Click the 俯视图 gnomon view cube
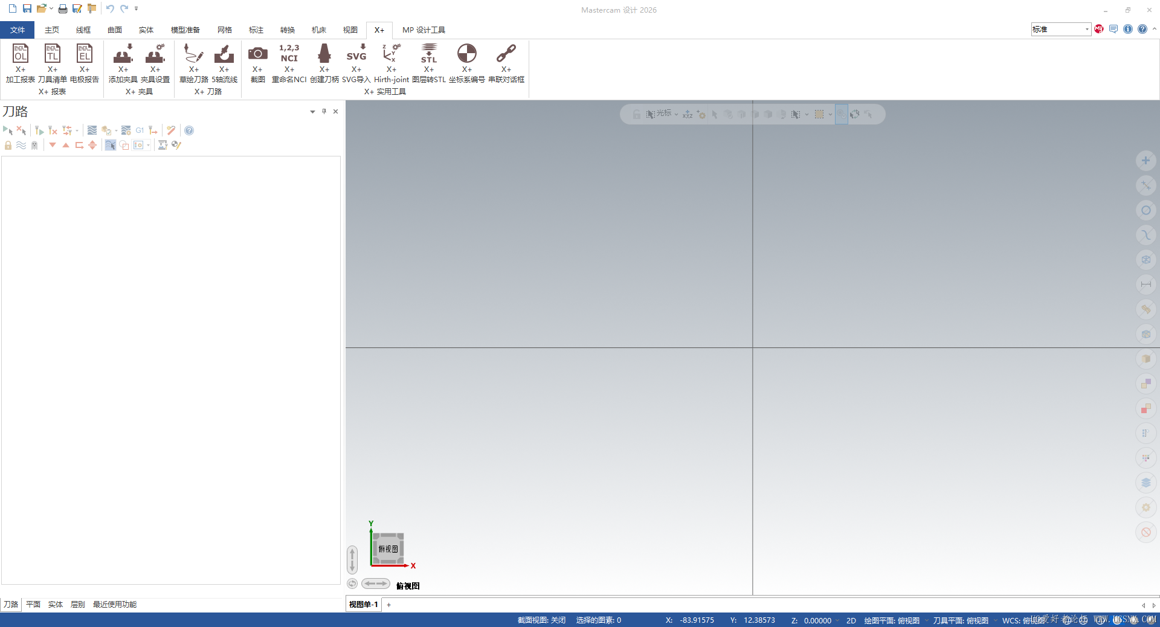1160x627 pixels. 388,548
